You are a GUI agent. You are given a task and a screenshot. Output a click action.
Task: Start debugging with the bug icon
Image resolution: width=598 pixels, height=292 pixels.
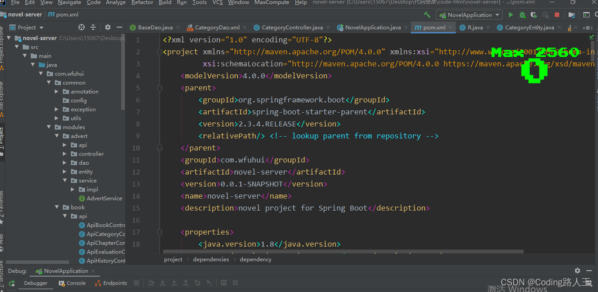point(523,15)
